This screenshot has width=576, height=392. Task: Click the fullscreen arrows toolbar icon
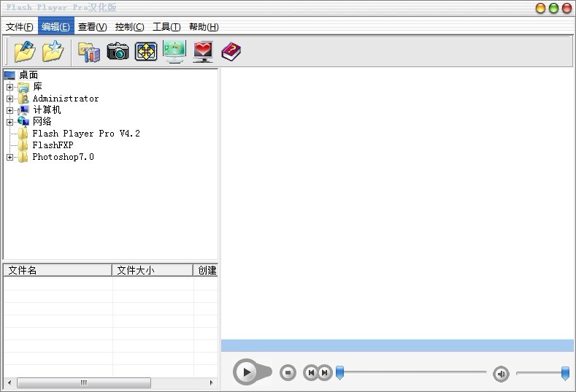(x=146, y=51)
